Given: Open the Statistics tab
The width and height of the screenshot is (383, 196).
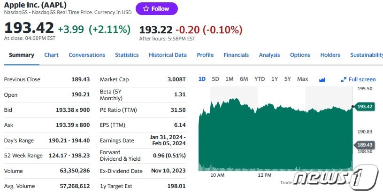Looking at the screenshot, I should [127, 55].
